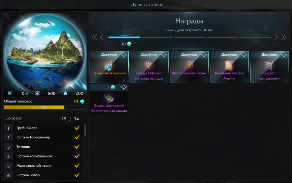
Task: Select the Сундук Офера chest icon
Action: point(149,66)
